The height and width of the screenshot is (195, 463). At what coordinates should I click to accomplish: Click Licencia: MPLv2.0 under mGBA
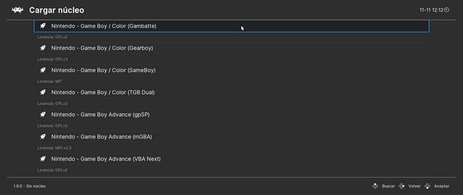coord(54,148)
